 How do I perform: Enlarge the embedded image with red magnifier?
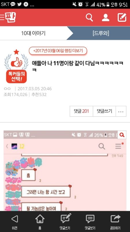[x=122, y=135]
